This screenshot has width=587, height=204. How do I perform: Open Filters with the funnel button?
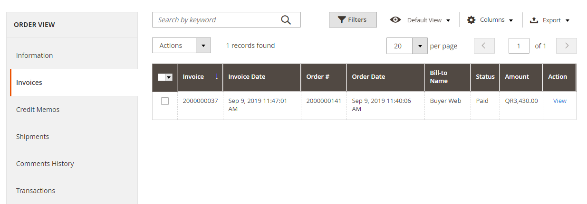click(353, 20)
